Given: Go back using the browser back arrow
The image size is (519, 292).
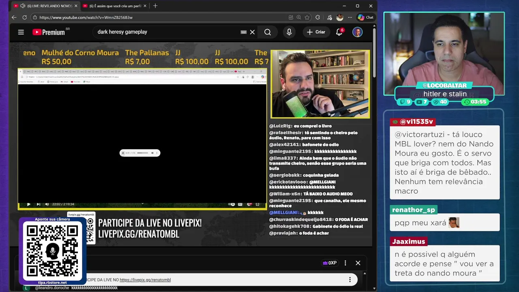Looking at the screenshot, I should tap(14, 17).
